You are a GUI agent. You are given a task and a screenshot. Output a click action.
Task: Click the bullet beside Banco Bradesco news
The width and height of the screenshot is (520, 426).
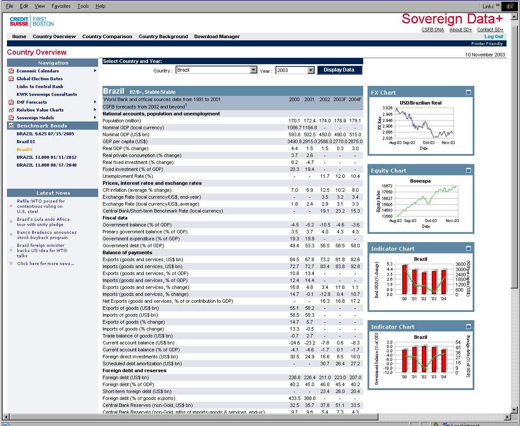[11, 235]
